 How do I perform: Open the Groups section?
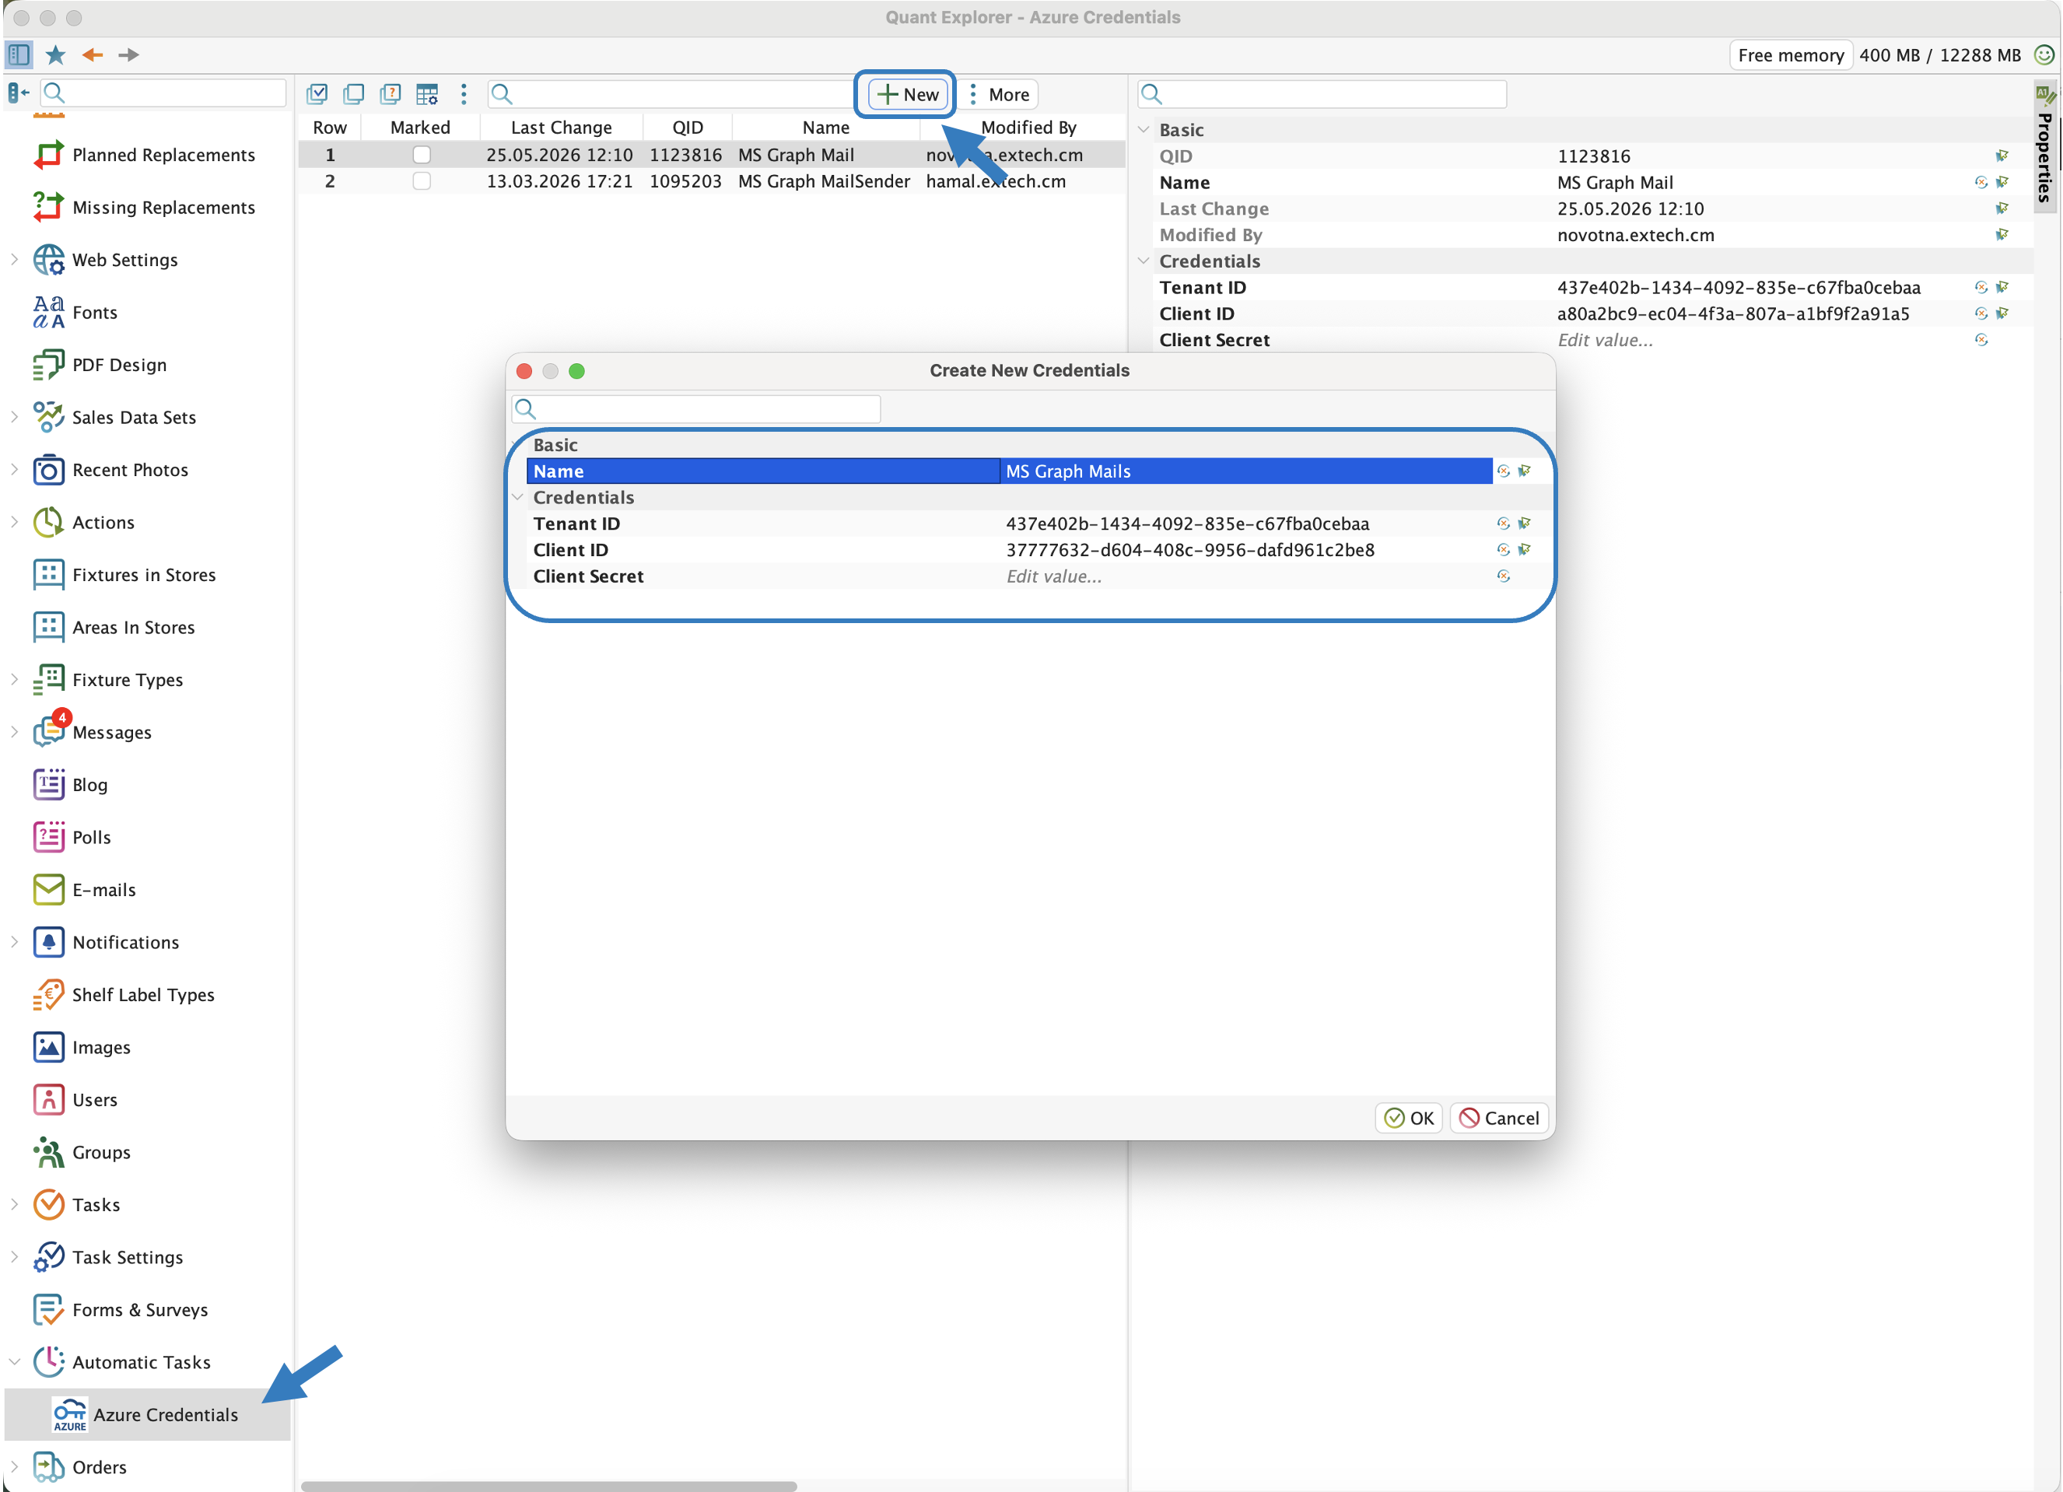pos(82,1153)
